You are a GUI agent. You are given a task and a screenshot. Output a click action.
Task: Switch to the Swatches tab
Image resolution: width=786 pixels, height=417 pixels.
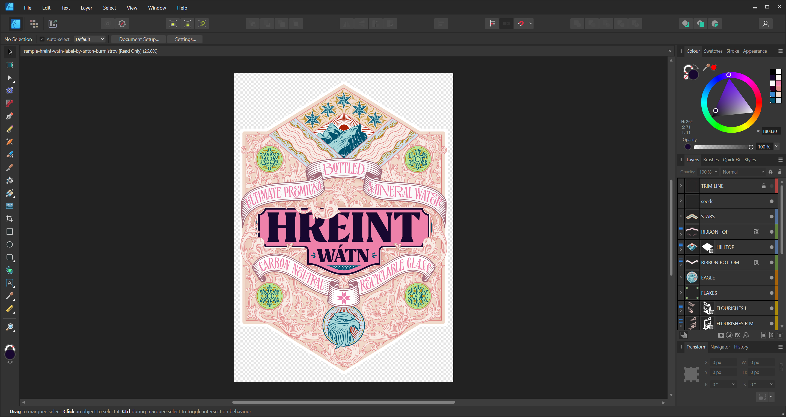tap(713, 51)
